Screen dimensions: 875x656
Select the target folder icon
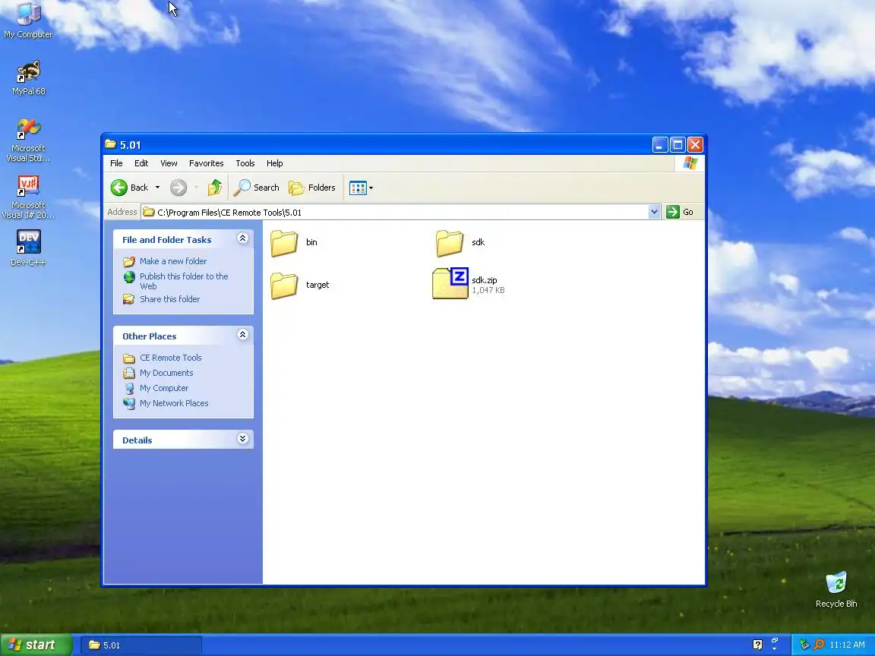[284, 285]
